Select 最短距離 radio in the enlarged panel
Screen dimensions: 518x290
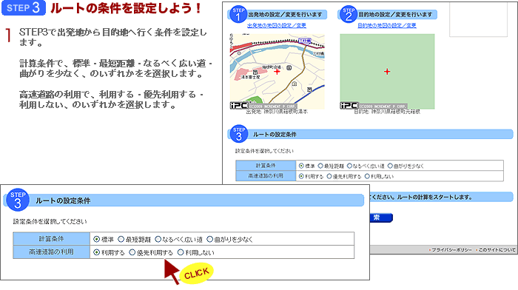(x=121, y=239)
